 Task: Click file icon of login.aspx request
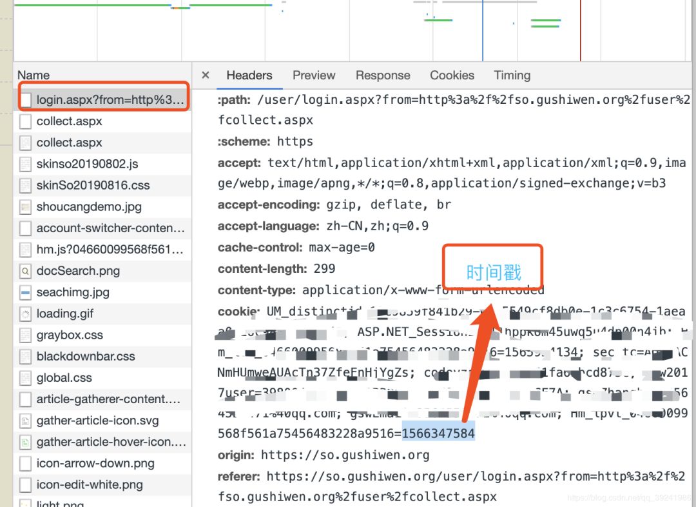[x=26, y=99]
